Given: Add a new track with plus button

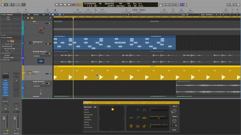Looking at the screenshot, I should click(24, 18).
